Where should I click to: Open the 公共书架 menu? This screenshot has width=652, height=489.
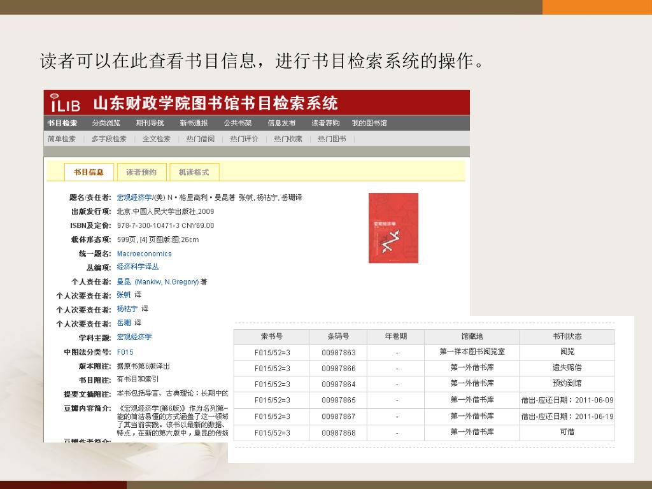pos(238,123)
